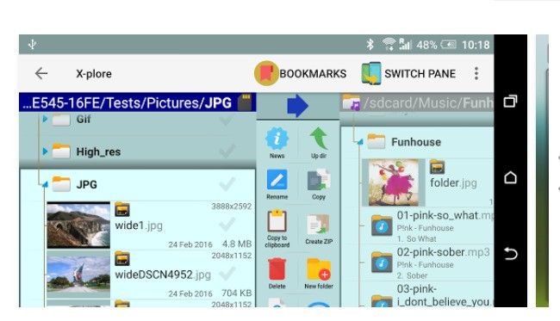Select the folder.jpg file name

(x=453, y=182)
